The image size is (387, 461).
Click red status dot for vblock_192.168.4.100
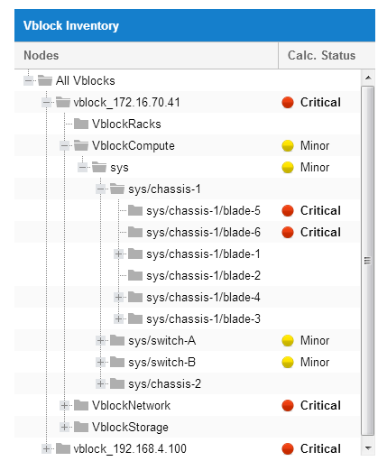[x=288, y=448]
